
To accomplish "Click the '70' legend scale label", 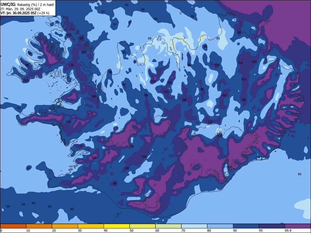I will 183,231.
